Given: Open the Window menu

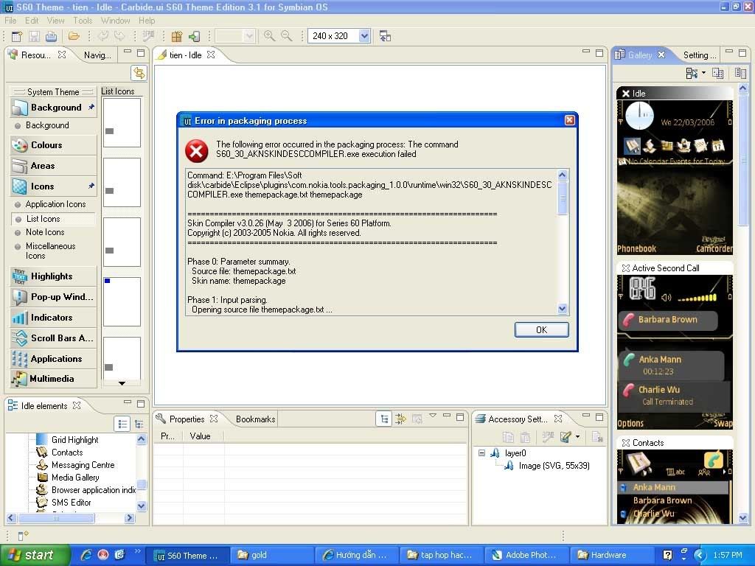Looking at the screenshot, I should 115,21.
